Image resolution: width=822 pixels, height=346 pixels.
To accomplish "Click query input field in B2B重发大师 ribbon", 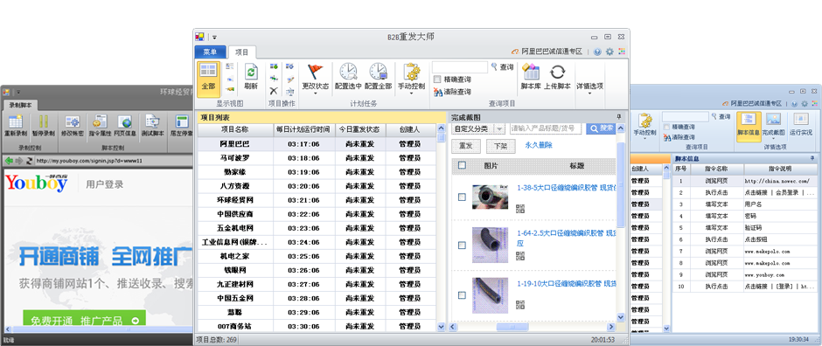I will [x=459, y=67].
